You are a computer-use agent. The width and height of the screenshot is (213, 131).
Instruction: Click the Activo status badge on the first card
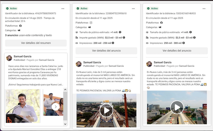(x=12, y=9)
